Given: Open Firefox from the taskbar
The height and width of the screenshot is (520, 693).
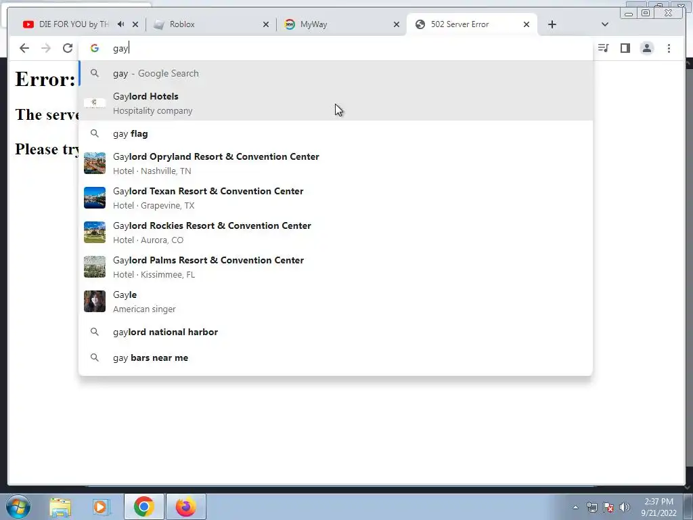Looking at the screenshot, I should [185, 506].
